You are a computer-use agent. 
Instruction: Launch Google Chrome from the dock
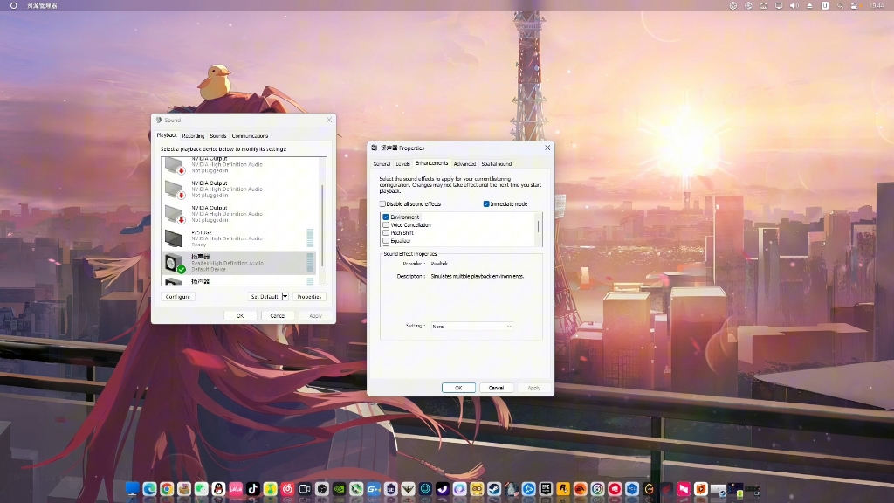tap(167, 489)
